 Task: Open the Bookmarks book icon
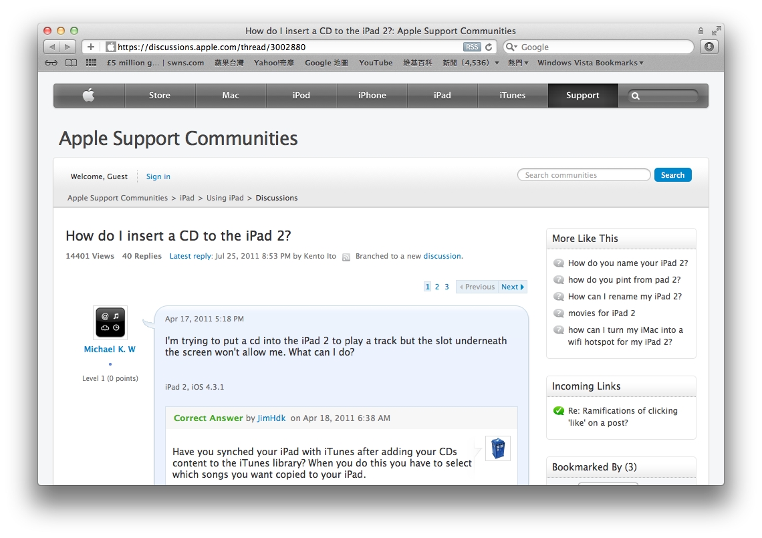(71, 62)
